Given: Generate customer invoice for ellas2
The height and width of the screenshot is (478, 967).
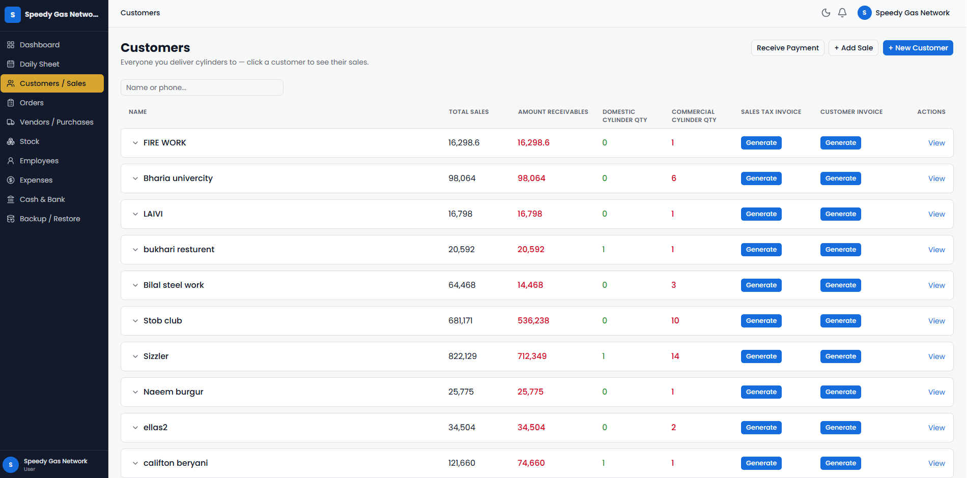Looking at the screenshot, I should [x=841, y=428].
